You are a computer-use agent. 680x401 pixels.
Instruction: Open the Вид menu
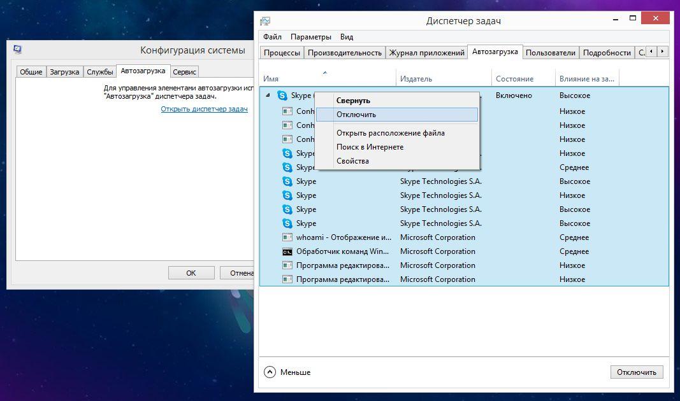click(347, 37)
